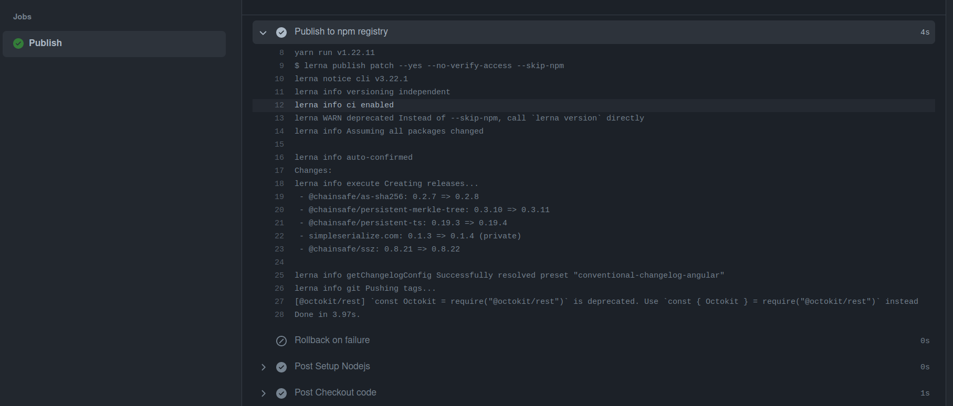Click the 'Pushing tags...' log line

click(x=365, y=289)
